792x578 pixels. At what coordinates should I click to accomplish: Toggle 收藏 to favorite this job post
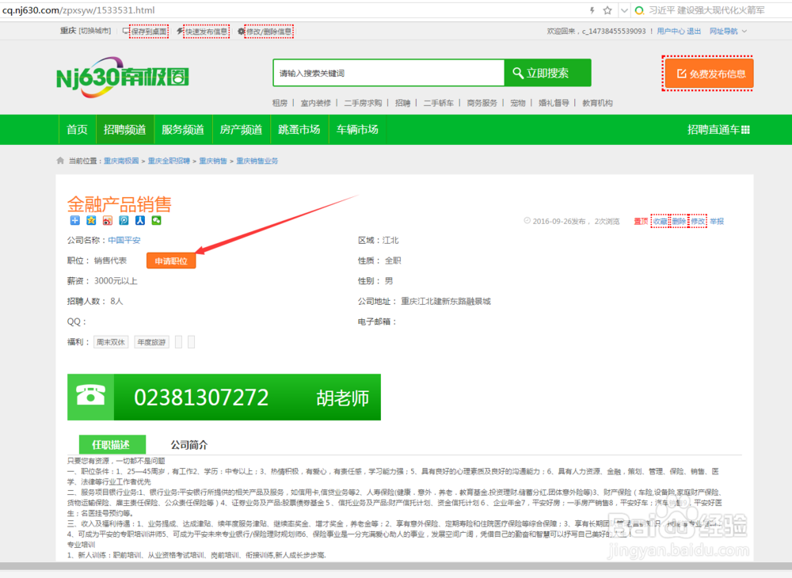click(659, 221)
